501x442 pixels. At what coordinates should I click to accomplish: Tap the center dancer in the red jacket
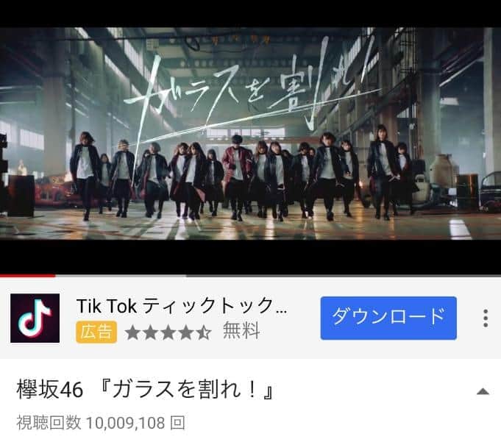[237, 177]
